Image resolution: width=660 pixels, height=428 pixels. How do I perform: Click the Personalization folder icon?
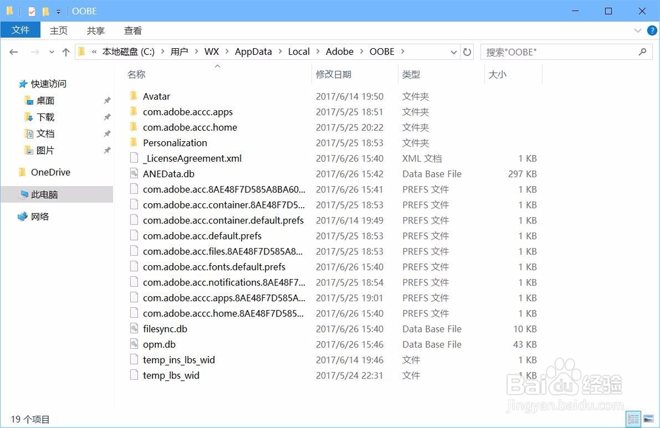tap(134, 142)
